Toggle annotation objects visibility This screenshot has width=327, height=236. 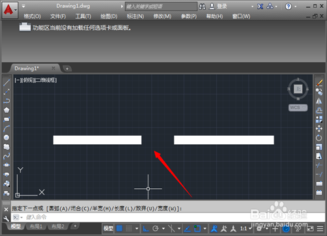(214, 229)
